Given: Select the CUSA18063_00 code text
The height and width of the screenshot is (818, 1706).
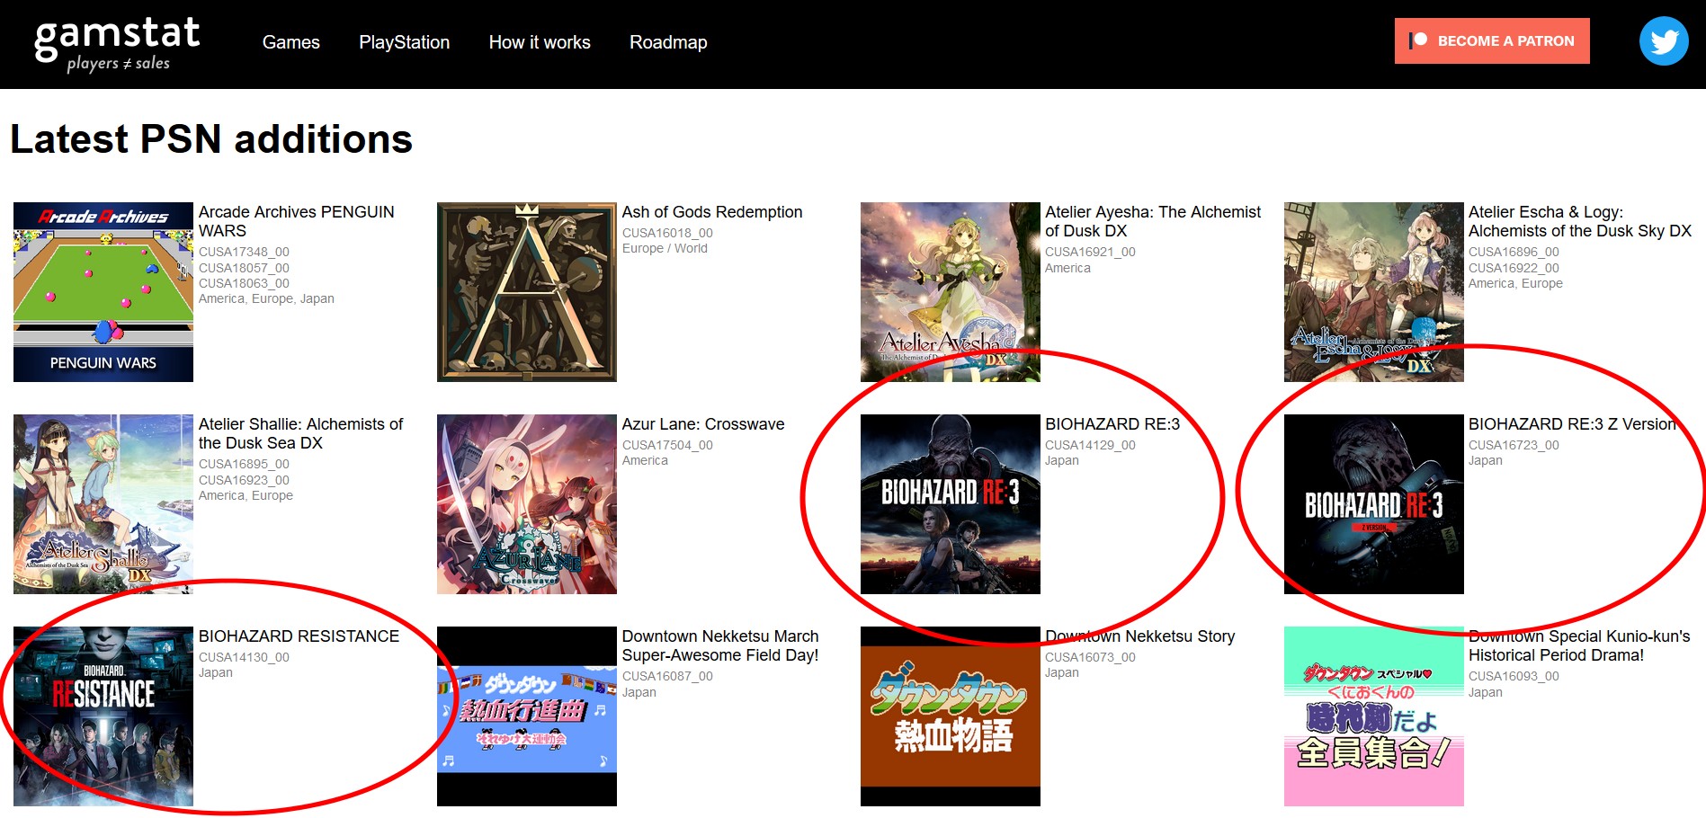Looking at the screenshot, I should [x=244, y=283].
